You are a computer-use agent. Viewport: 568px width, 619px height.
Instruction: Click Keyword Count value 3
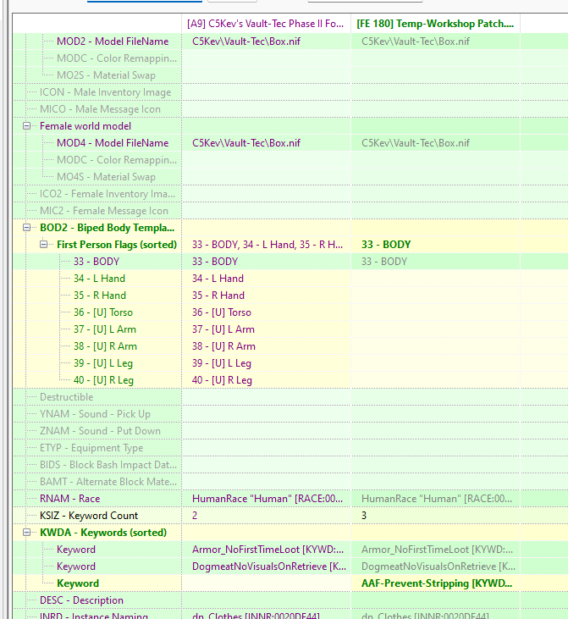tap(364, 516)
